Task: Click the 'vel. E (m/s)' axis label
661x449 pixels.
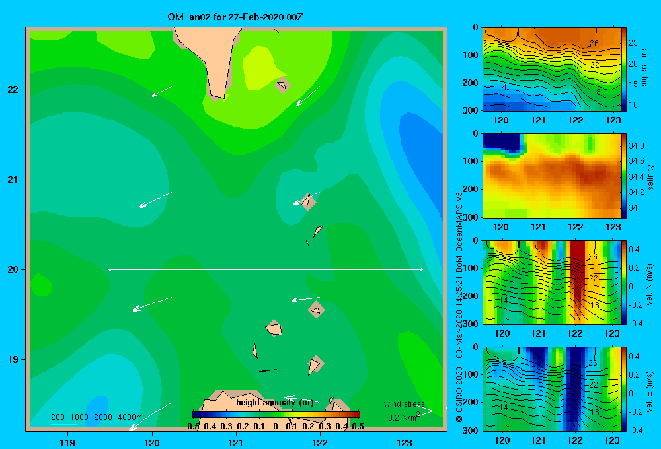Action: coord(650,391)
